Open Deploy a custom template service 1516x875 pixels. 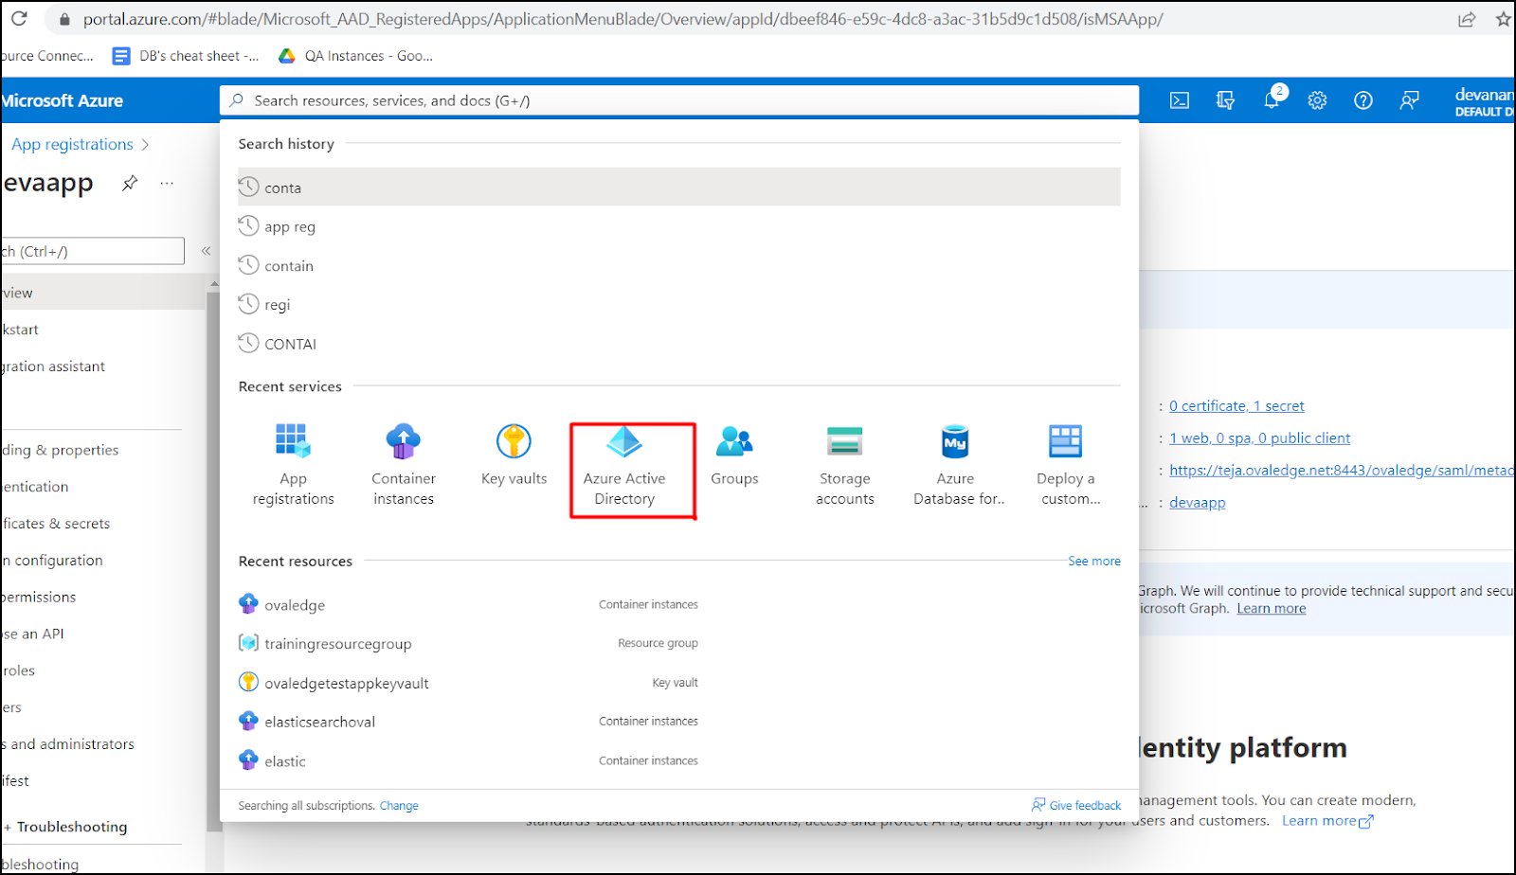coord(1067,465)
